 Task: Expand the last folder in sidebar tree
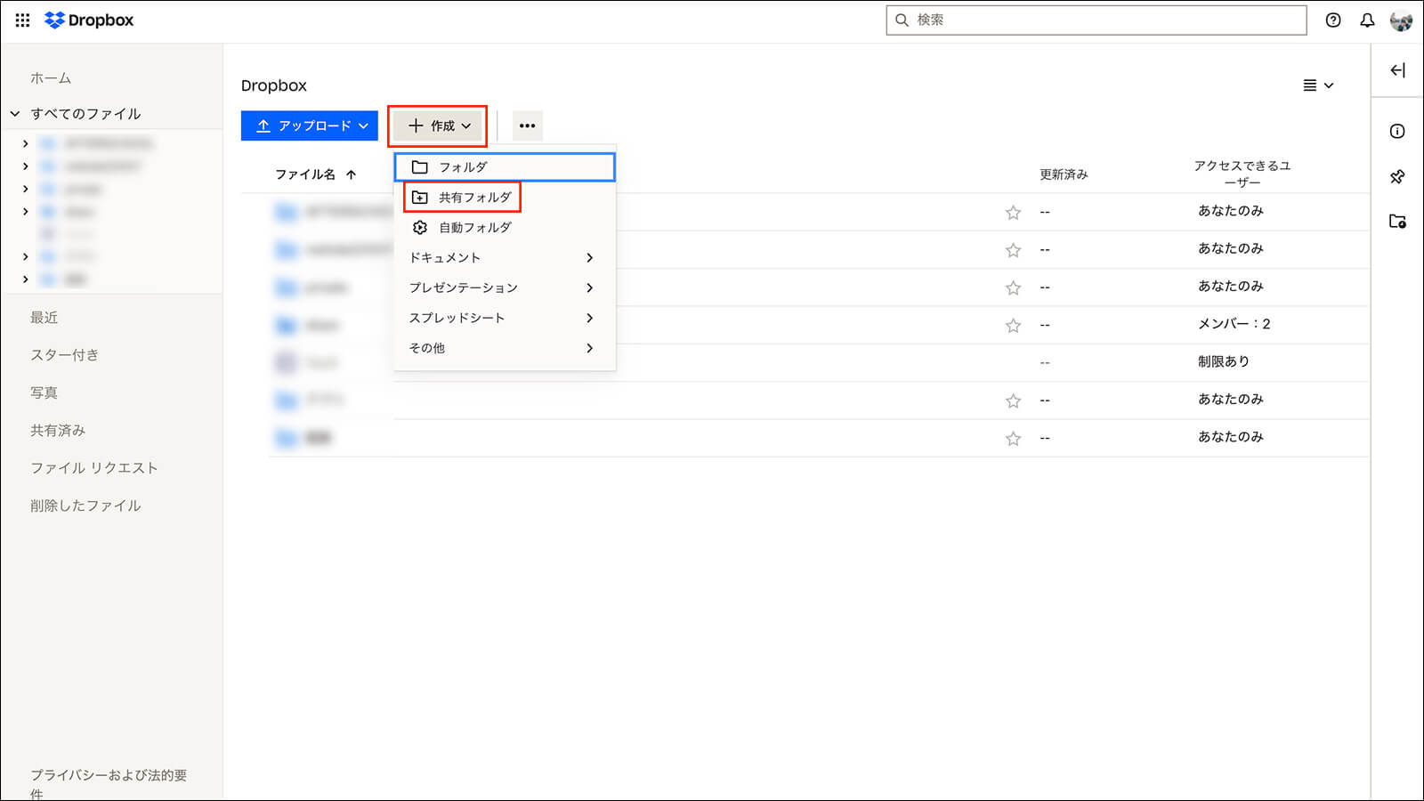click(x=25, y=279)
